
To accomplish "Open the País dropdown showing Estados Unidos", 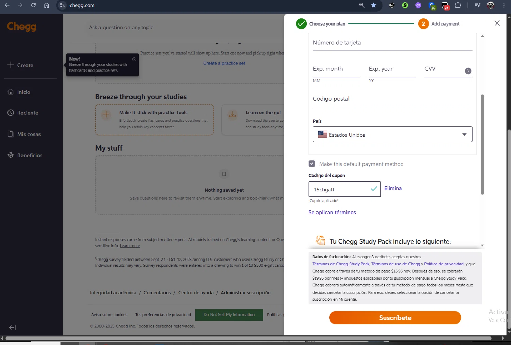I will tap(392, 134).
